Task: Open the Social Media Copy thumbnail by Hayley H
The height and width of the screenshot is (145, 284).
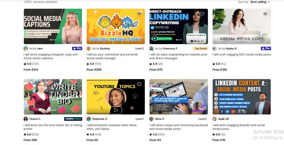Action: click(x=242, y=26)
